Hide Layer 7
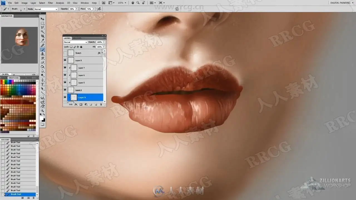 pos(65,67)
